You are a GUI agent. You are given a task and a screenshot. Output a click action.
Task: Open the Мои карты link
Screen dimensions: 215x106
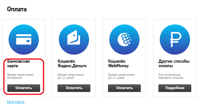click(x=16, y=102)
